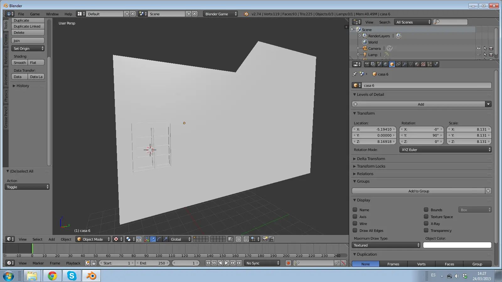Enable the Bounds display checkbox
The height and width of the screenshot is (282, 502).
click(x=426, y=210)
